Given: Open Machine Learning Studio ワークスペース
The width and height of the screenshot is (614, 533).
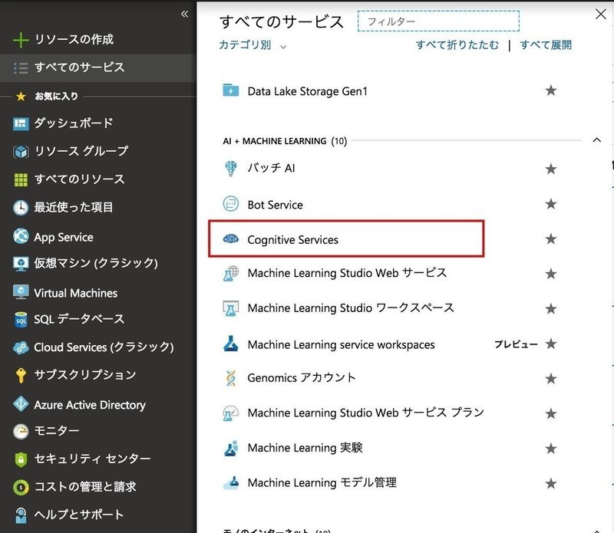Looking at the screenshot, I should pos(351,308).
